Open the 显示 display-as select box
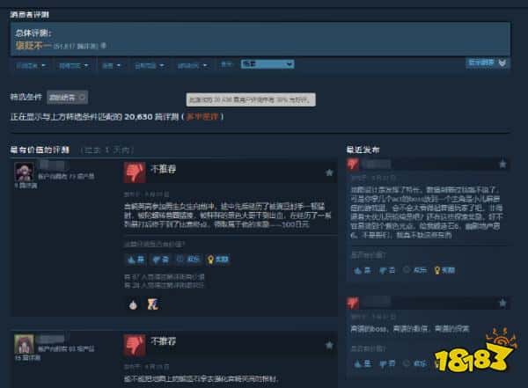 [x=268, y=64]
